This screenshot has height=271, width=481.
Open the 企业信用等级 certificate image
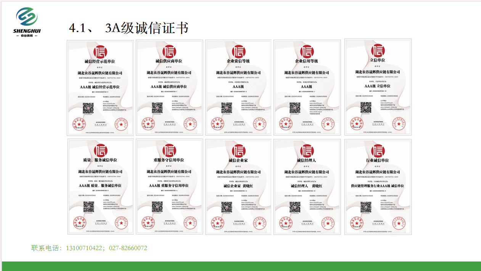(307, 88)
